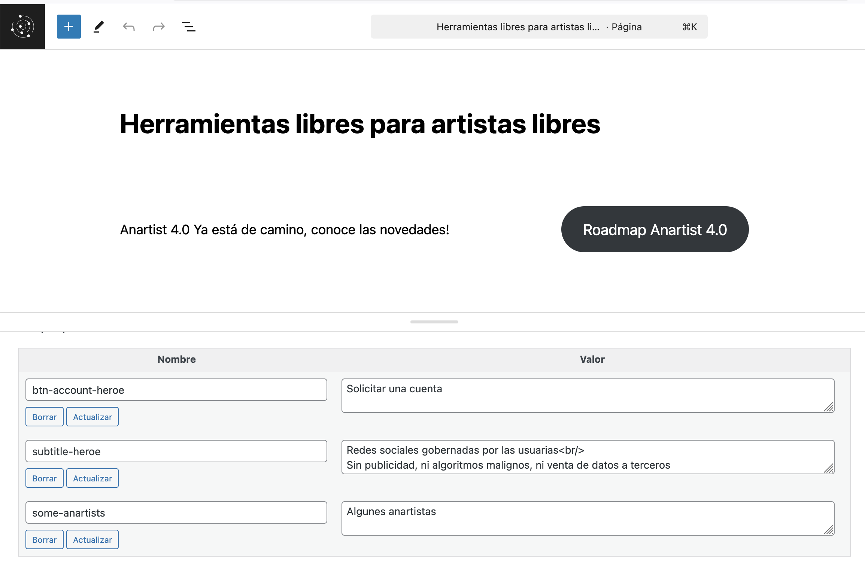Click the page title heading
Image resolution: width=865 pixels, height=569 pixels.
[x=360, y=124]
